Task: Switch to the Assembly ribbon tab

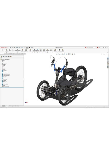Action: [x=2, y=54]
